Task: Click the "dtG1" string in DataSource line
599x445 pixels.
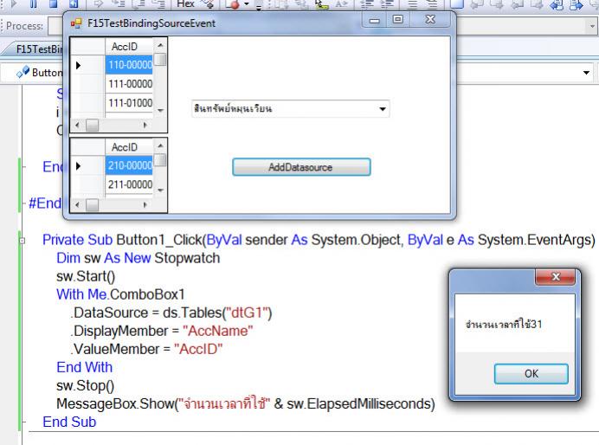Action: coord(247,313)
